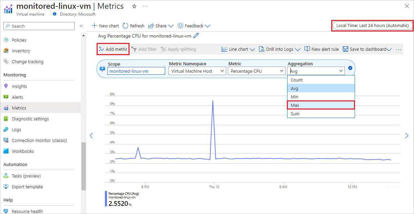
Task: Click the Refresh icon in toolbar
Action: [125, 26]
